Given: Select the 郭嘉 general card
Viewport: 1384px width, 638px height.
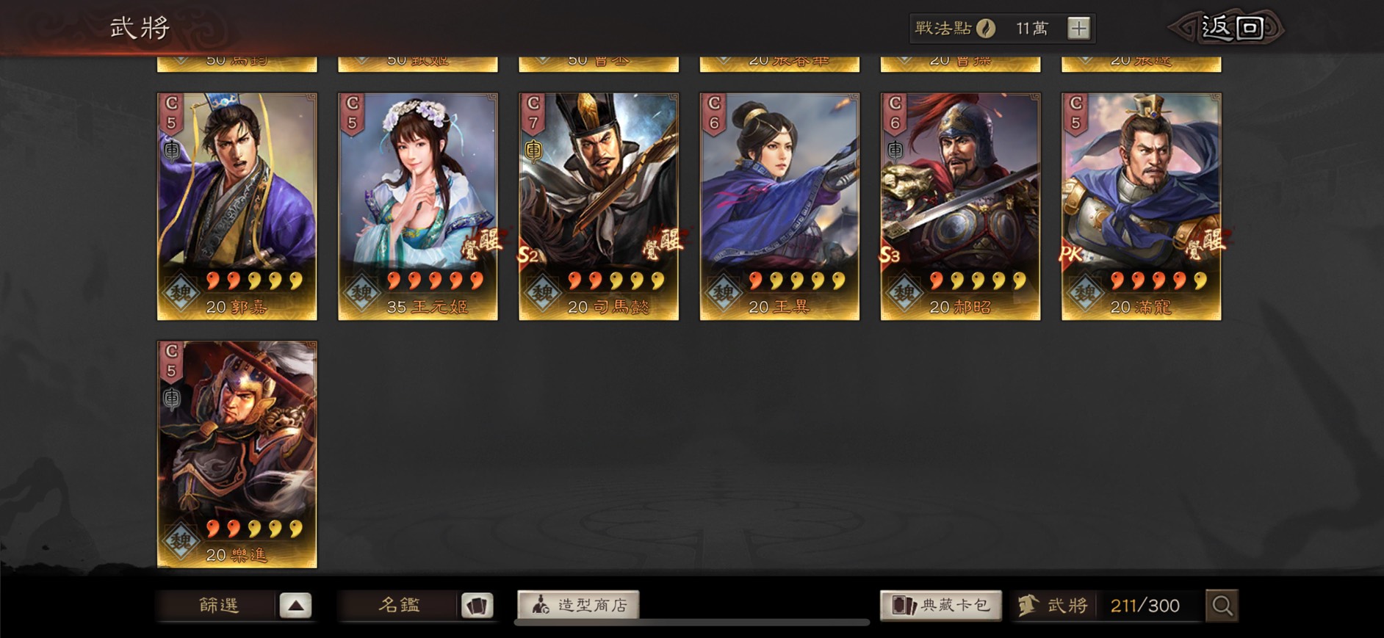Looking at the screenshot, I should tap(237, 206).
